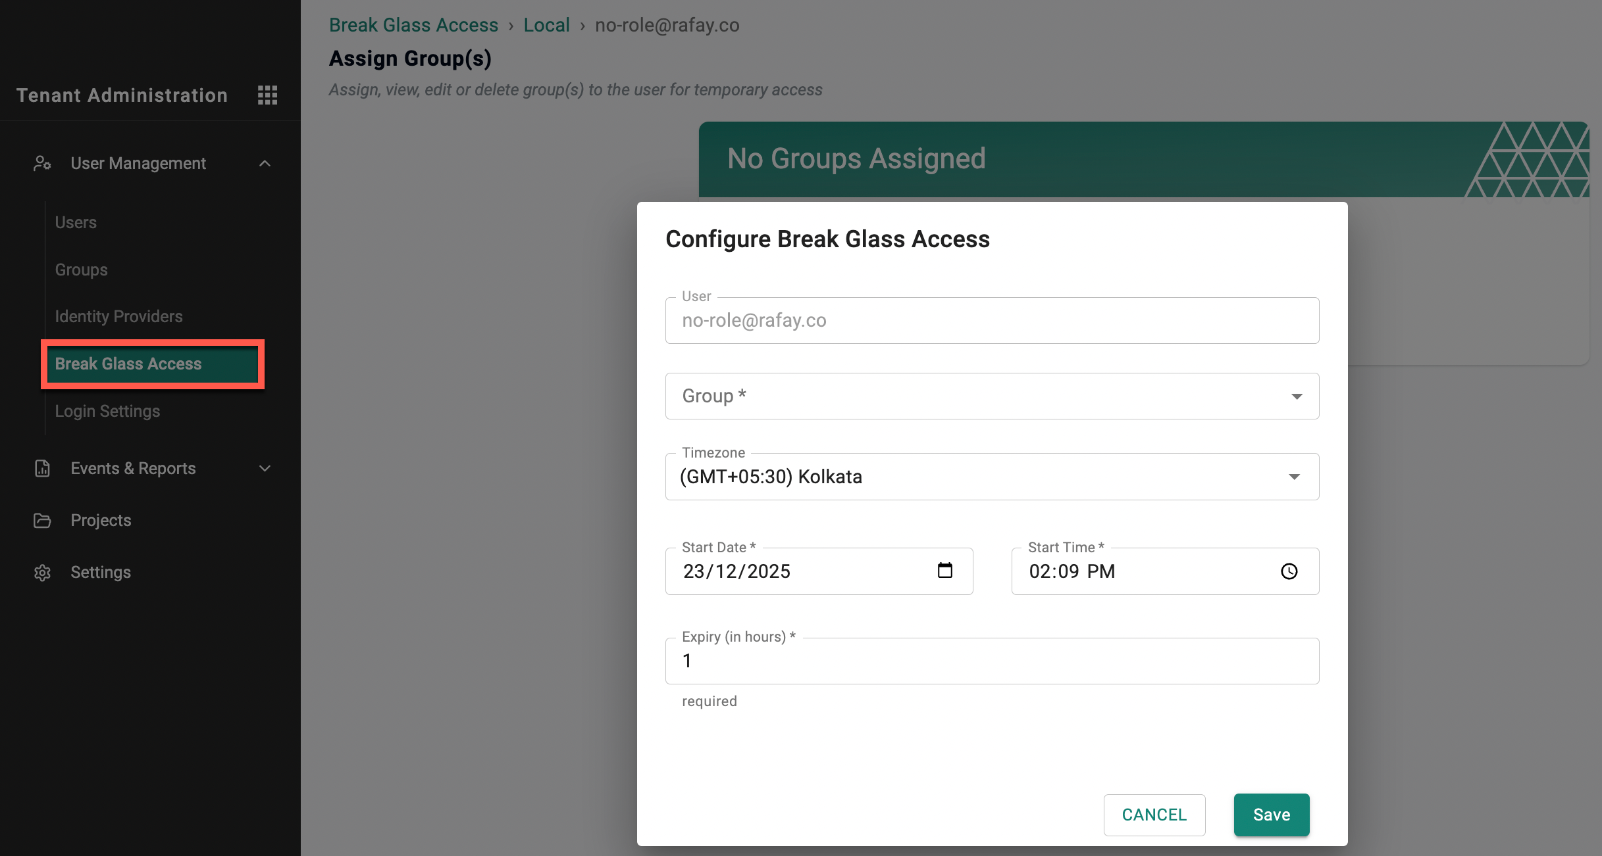Open the Start Date calendar picker icon

click(944, 570)
